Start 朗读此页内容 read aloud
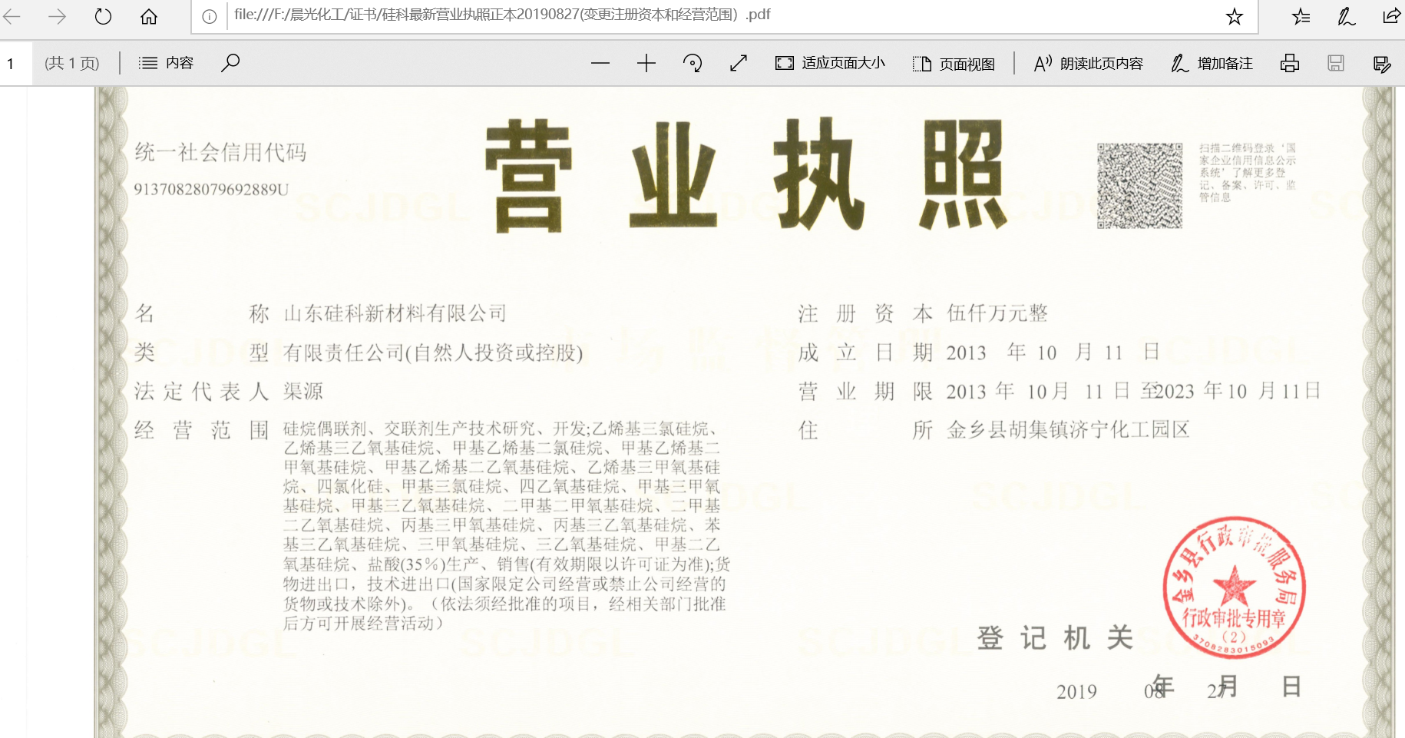Image resolution: width=1405 pixels, height=738 pixels. [x=1089, y=63]
